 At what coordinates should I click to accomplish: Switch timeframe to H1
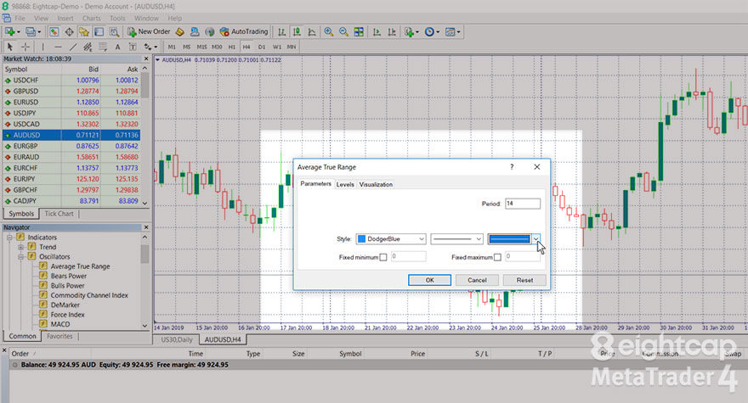pos(232,47)
